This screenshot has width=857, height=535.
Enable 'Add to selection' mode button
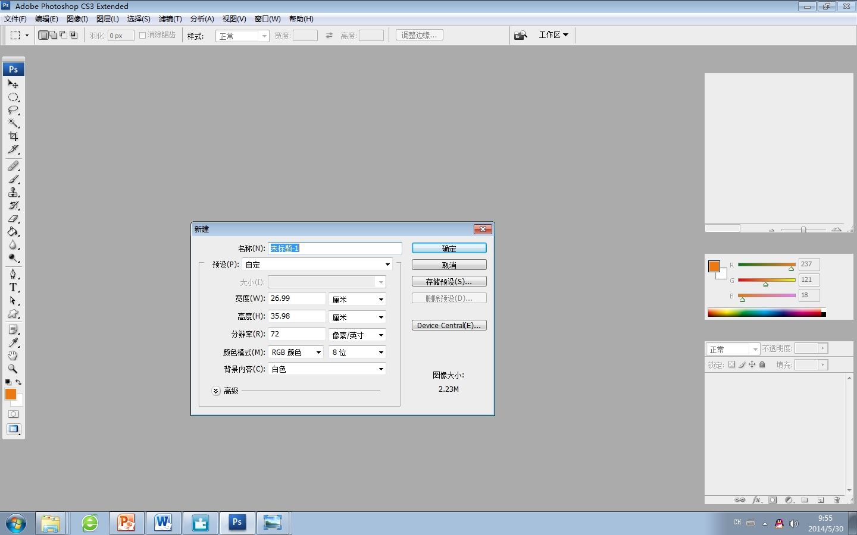point(53,35)
